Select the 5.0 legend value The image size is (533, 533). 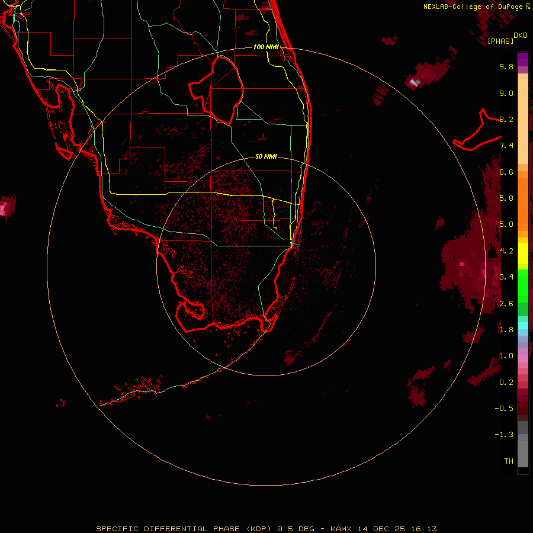pyautogui.click(x=506, y=224)
